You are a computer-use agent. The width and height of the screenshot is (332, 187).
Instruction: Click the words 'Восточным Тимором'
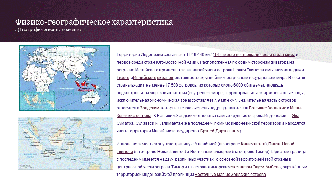(211, 152)
